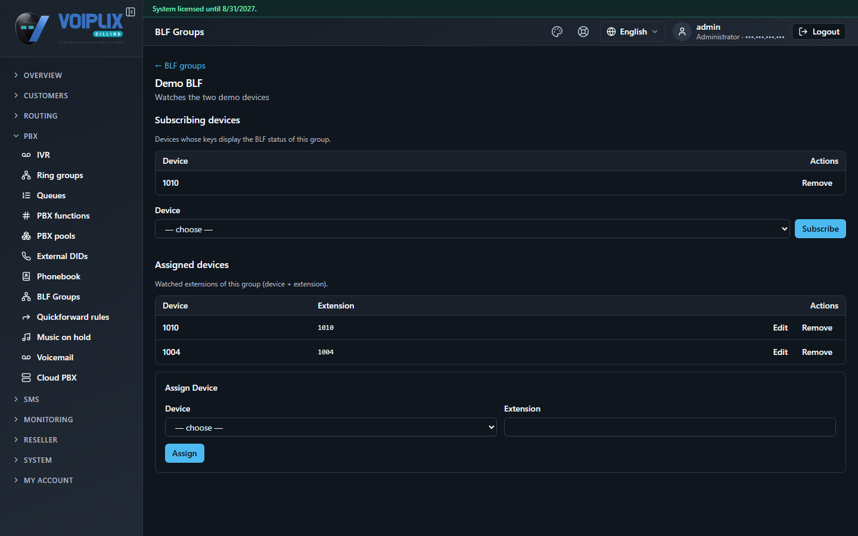Viewport: 858px width, 536px height.
Task: Edit assigned device 1010
Action: pos(780,328)
